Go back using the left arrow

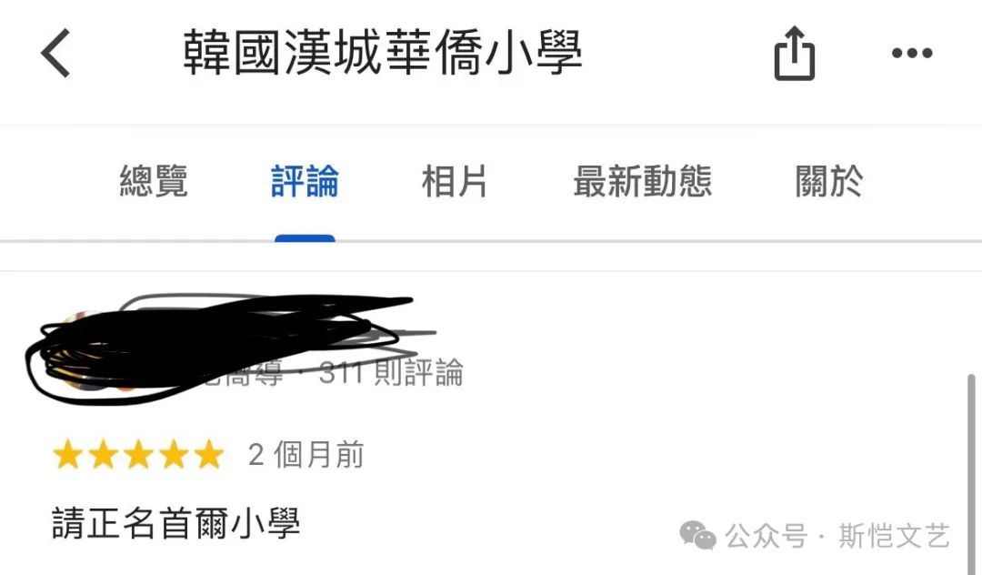[55, 54]
